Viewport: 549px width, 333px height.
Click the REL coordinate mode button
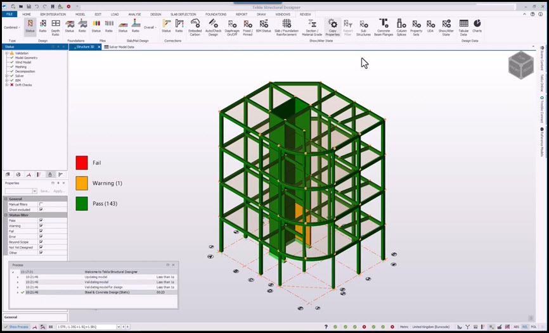[x=525, y=327]
